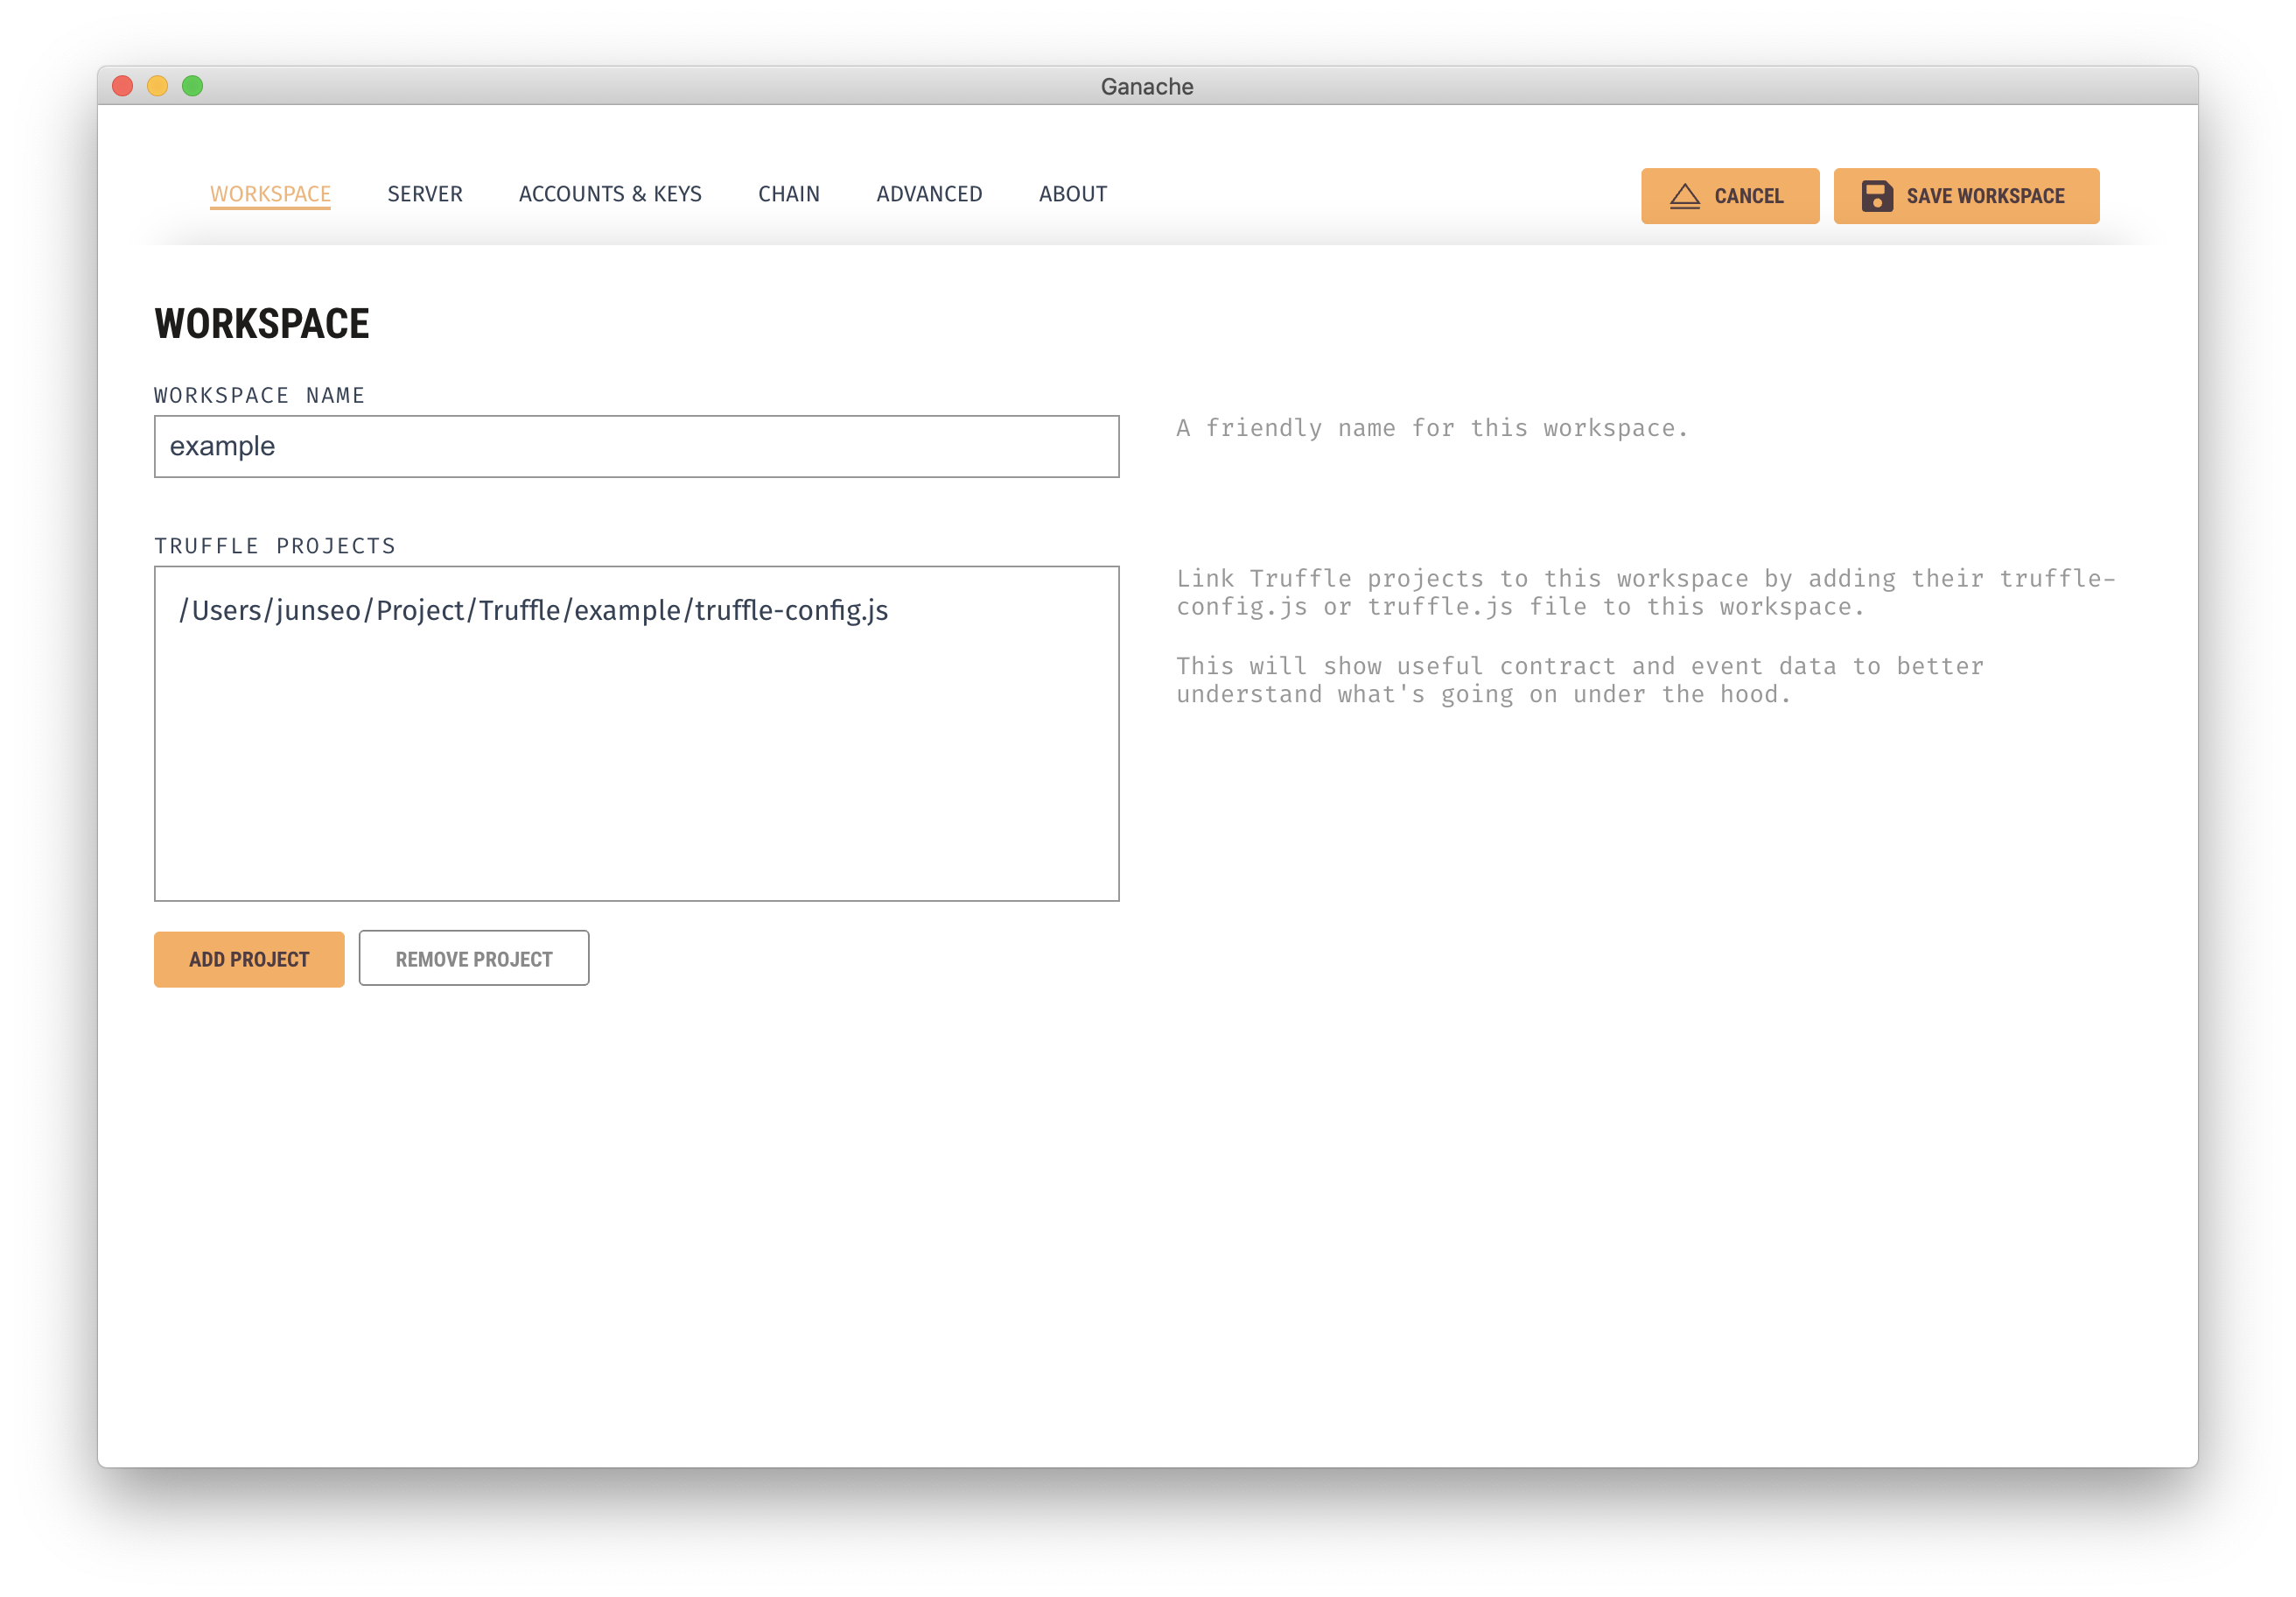2296x1597 pixels.
Task: Click the Workspace page heading
Action: [262, 324]
